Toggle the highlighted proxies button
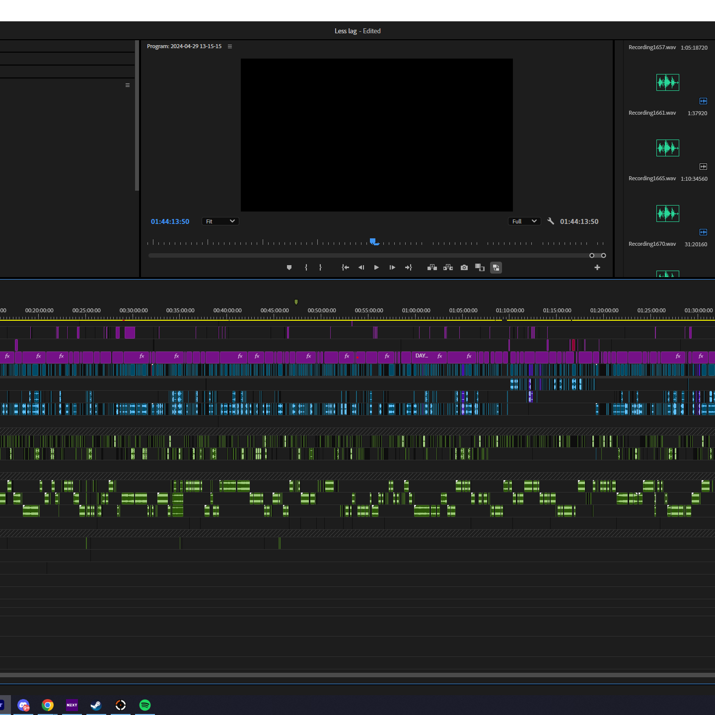Viewport: 715px width, 715px height. pos(496,268)
